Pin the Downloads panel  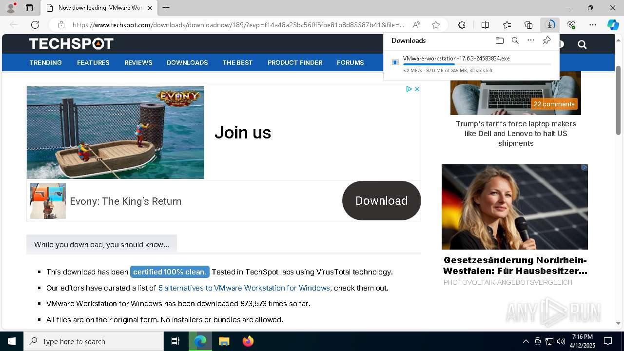[x=546, y=40]
